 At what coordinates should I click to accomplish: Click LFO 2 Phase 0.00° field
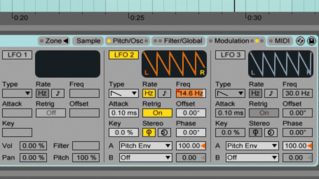tap(191, 133)
